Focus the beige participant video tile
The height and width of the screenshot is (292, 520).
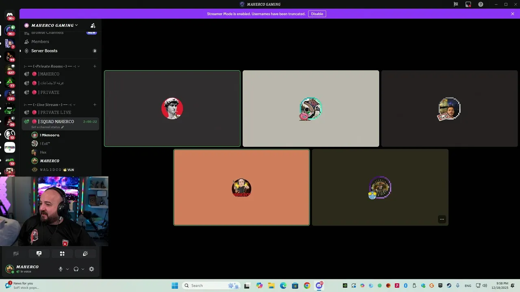point(311,109)
